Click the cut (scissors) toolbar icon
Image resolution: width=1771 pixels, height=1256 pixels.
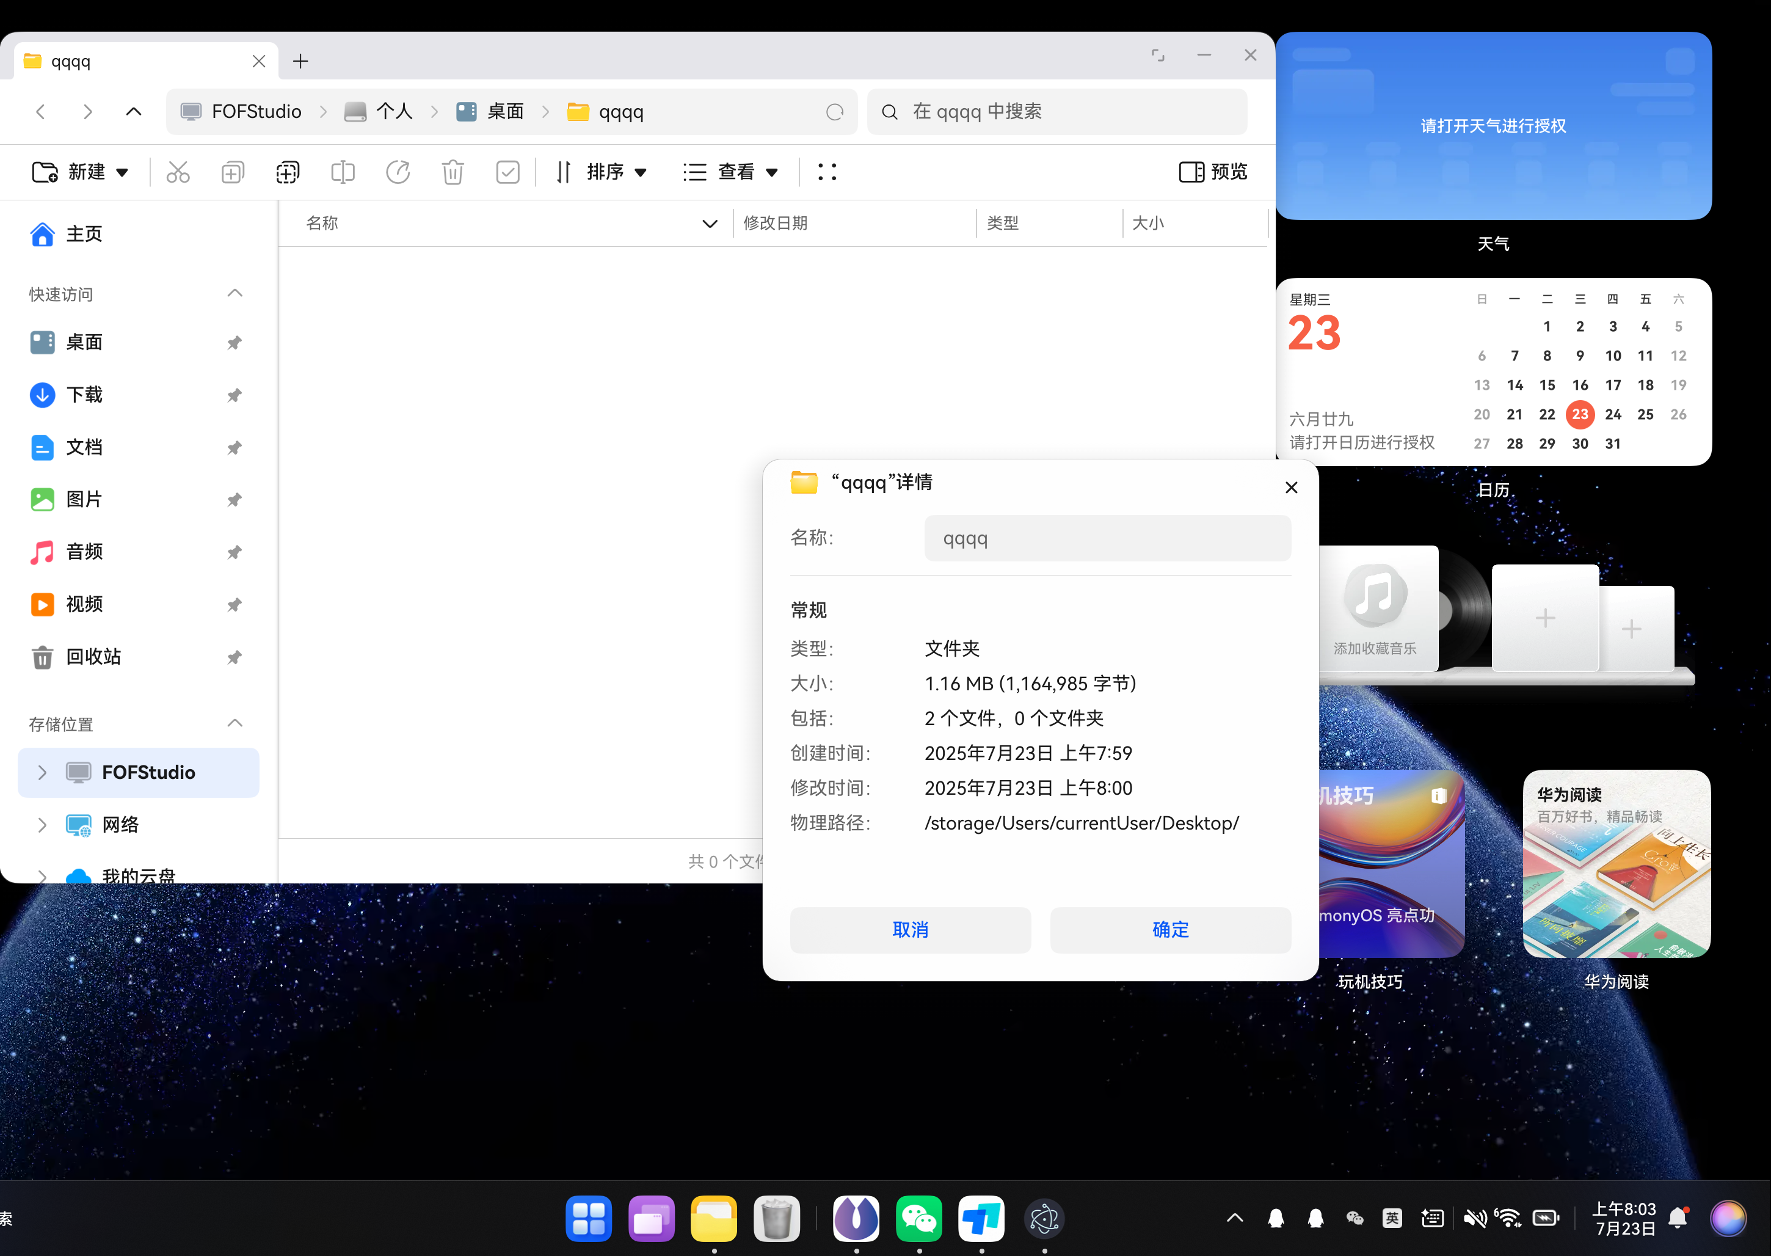tap(178, 172)
